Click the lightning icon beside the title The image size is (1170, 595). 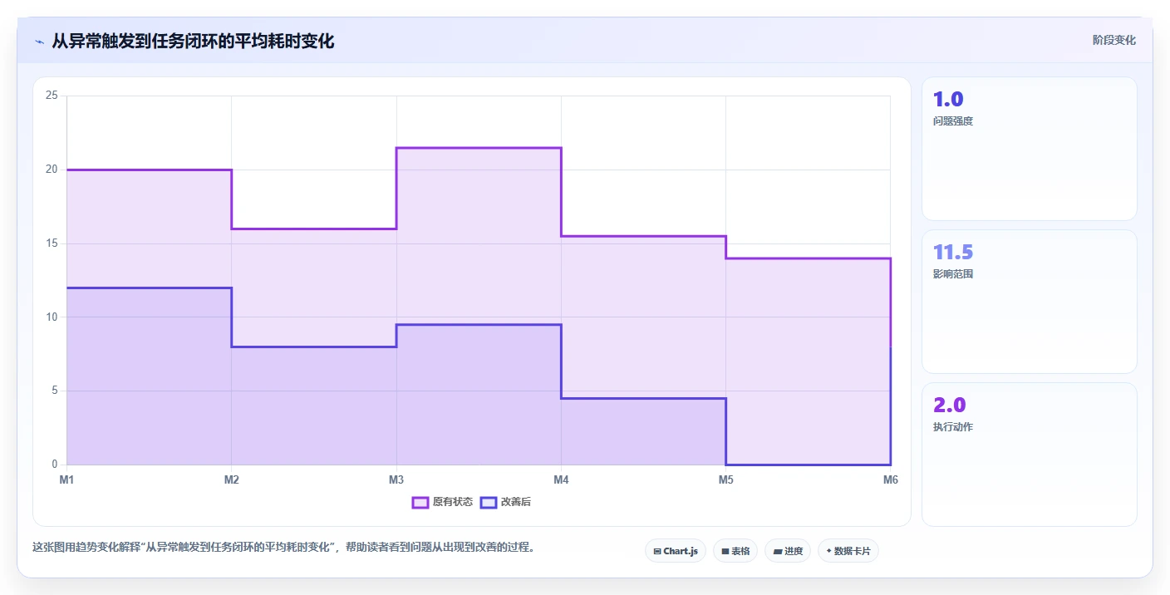(39, 42)
